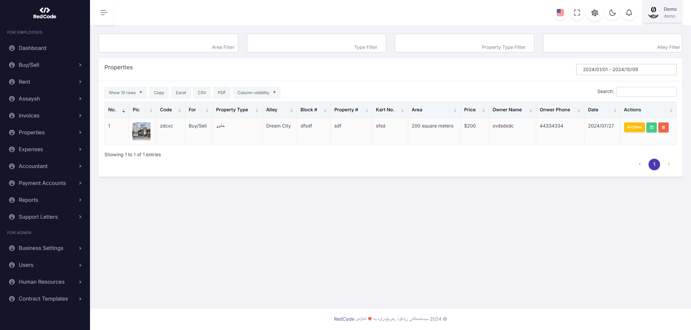Click the RedCode logo in the sidebar
This screenshot has width=691, height=330.
point(45,13)
